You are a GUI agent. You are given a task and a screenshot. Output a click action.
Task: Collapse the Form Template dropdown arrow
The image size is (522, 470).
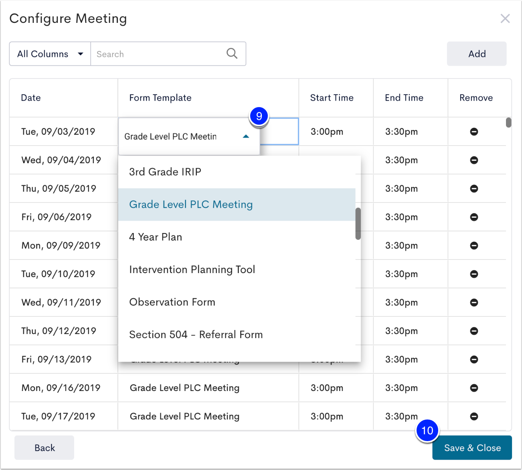pos(246,136)
